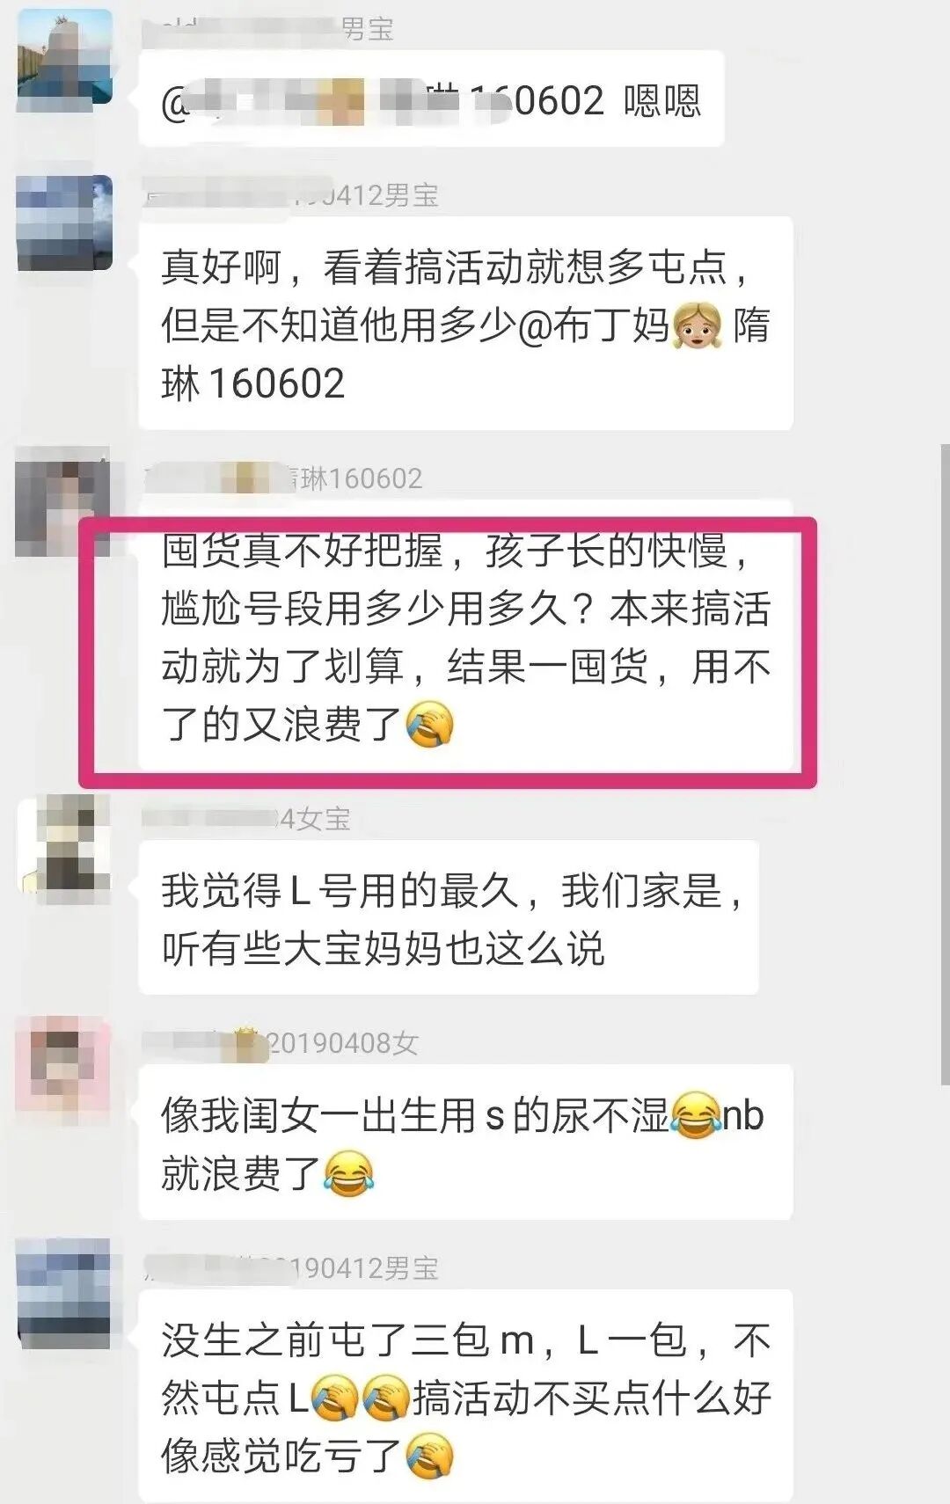Screen dimensions: 950x1504
Task: Tap the 女宝 sender's avatar
Action: click(x=64, y=849)
